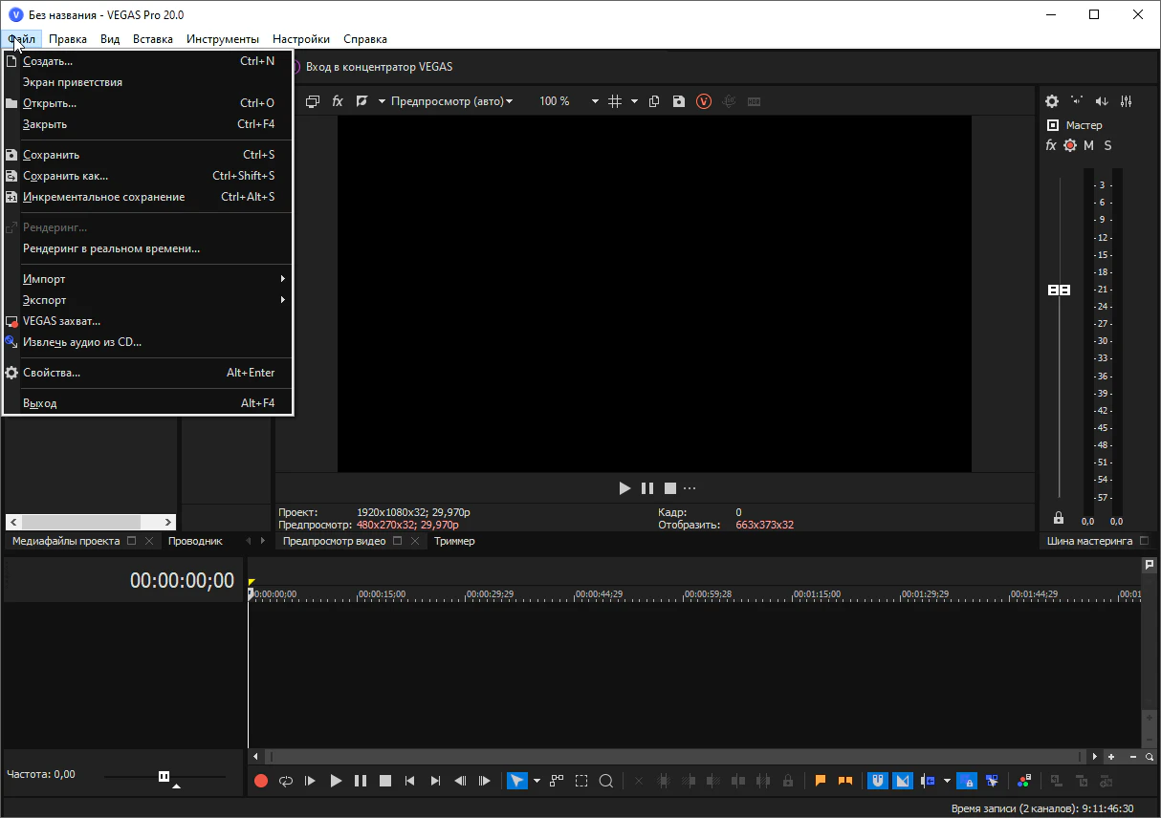Click Вход в концентратор VEGAS
This screenshot has height=818, width=1161.
coord(379,67)
